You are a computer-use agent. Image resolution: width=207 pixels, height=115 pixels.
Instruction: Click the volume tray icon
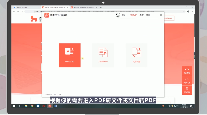pyautogui.click(x=178, y=106)
